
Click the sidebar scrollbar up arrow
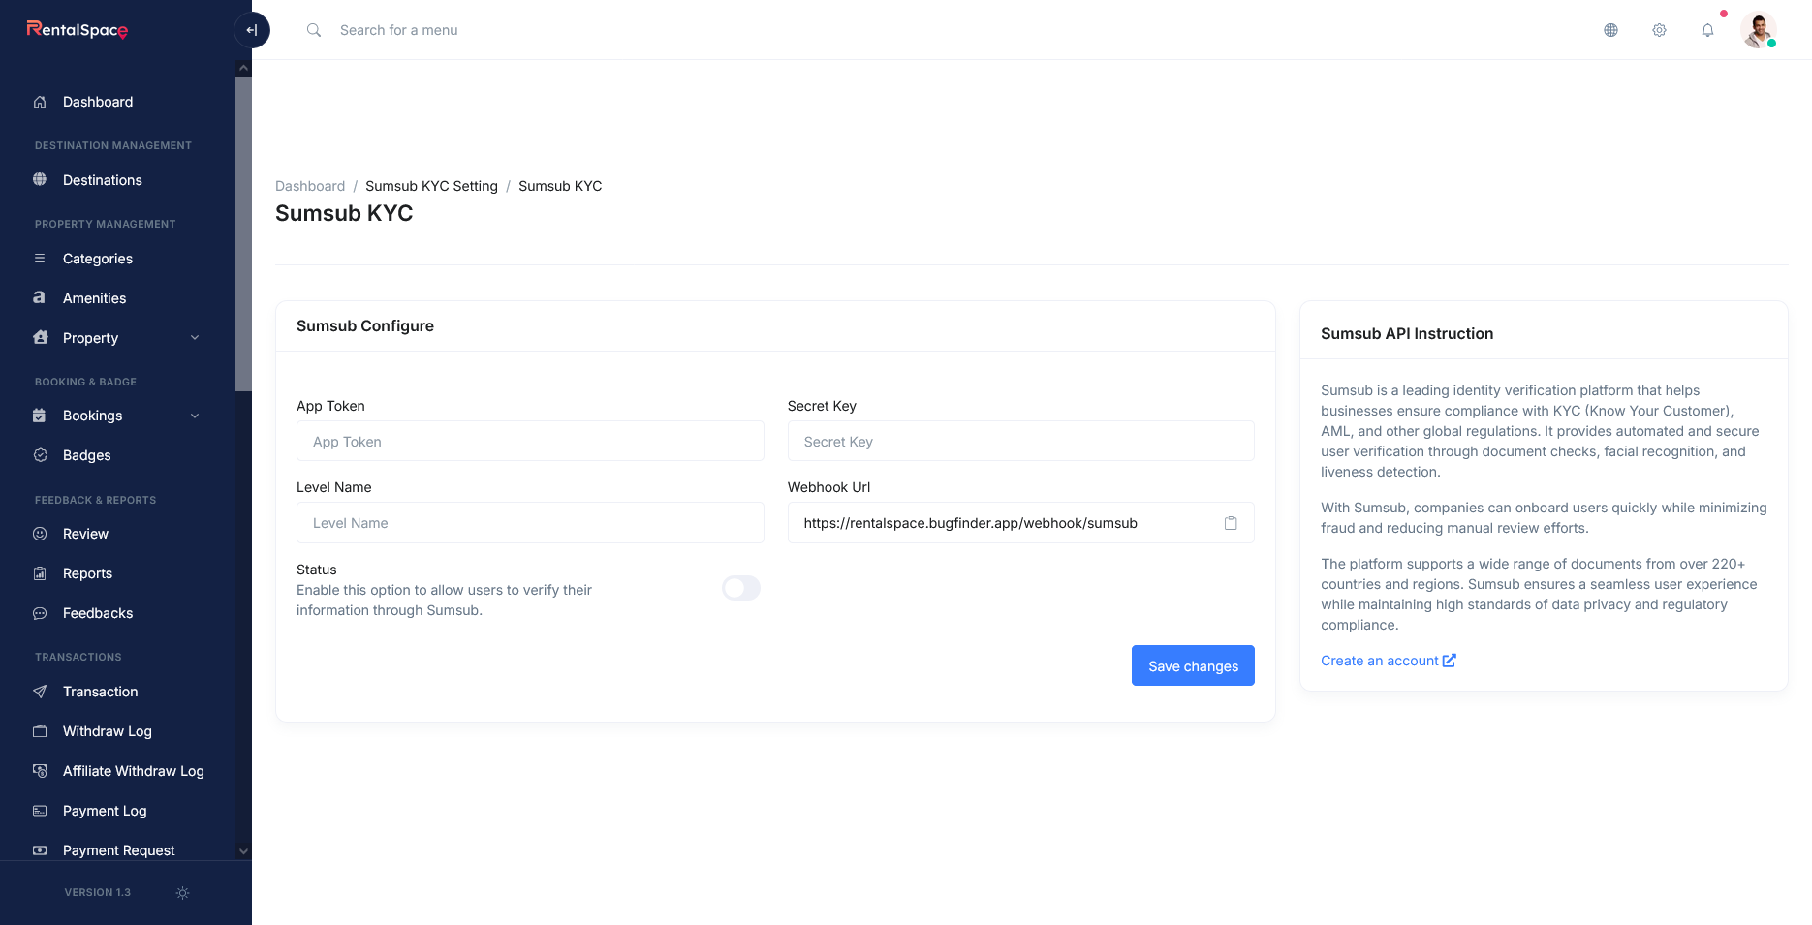(243, 68)
